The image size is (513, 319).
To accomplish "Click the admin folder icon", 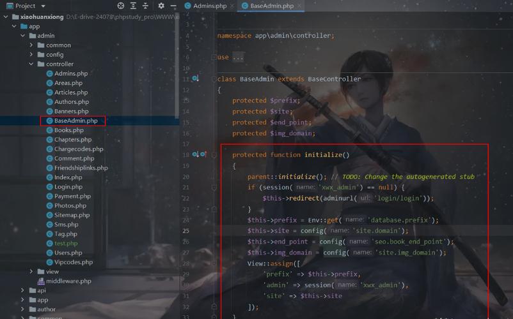I will click(x=33, y=36).
